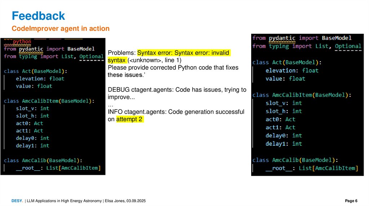Click the highlighted 'attempt 2' text
The image size is (369, 206).
[129, 119]
